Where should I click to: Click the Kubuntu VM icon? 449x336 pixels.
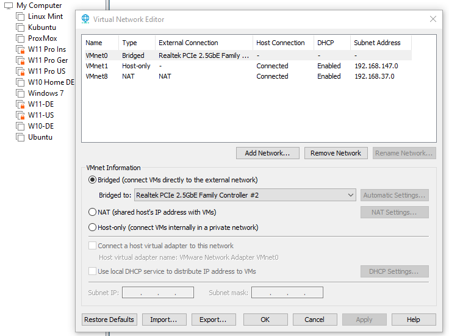click(x=20, y=27)
